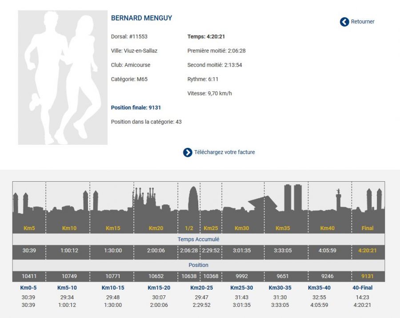Screen dimensions: 400x318
Task: Click final time 4:20:21 in yellow
Action: click(368, 250)
